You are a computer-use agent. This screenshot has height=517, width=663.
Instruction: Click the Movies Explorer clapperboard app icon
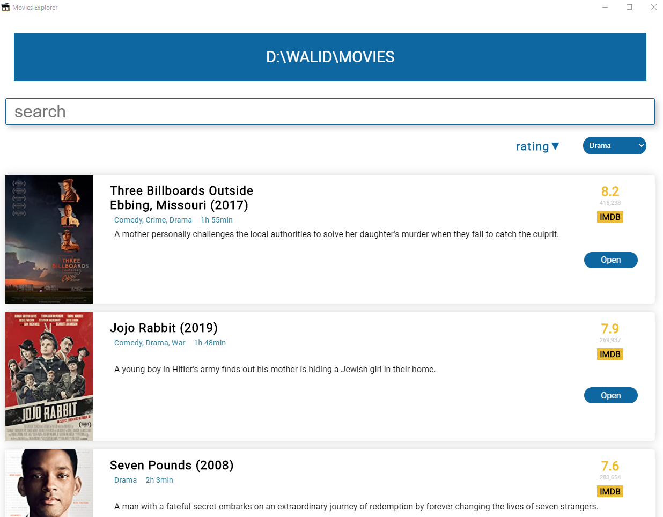tap(5, 7)
